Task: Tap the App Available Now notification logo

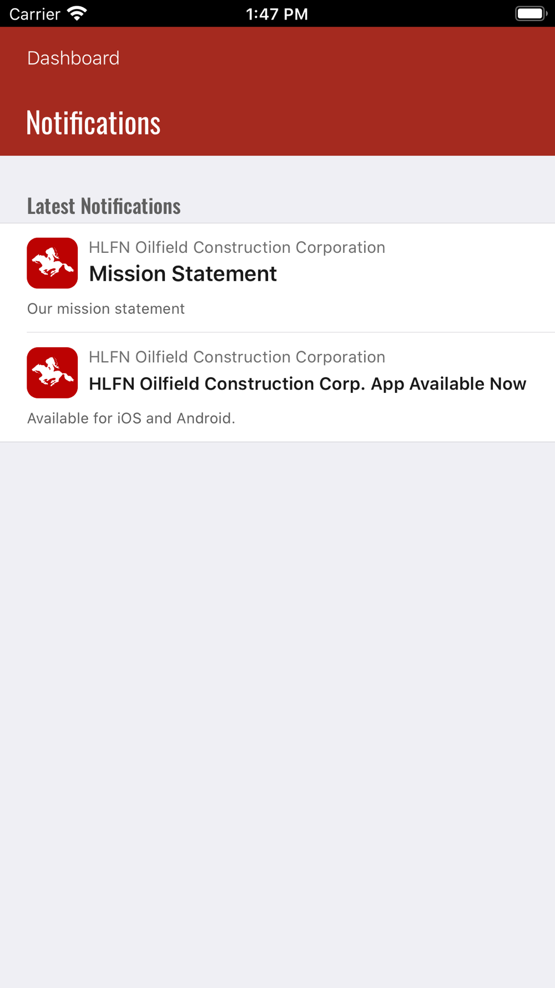Action: [52, 372]
